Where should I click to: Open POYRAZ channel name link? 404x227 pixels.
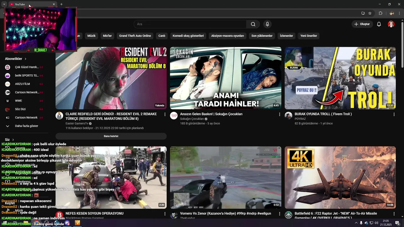(300, 119)
